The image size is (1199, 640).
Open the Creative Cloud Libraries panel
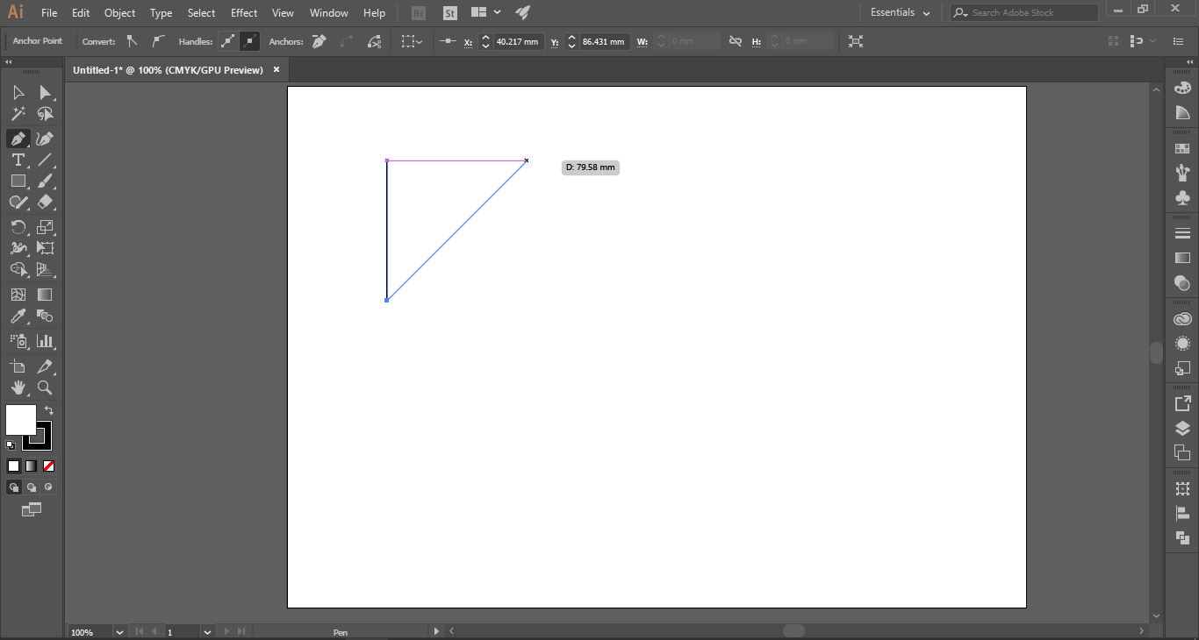point(1182,317)
